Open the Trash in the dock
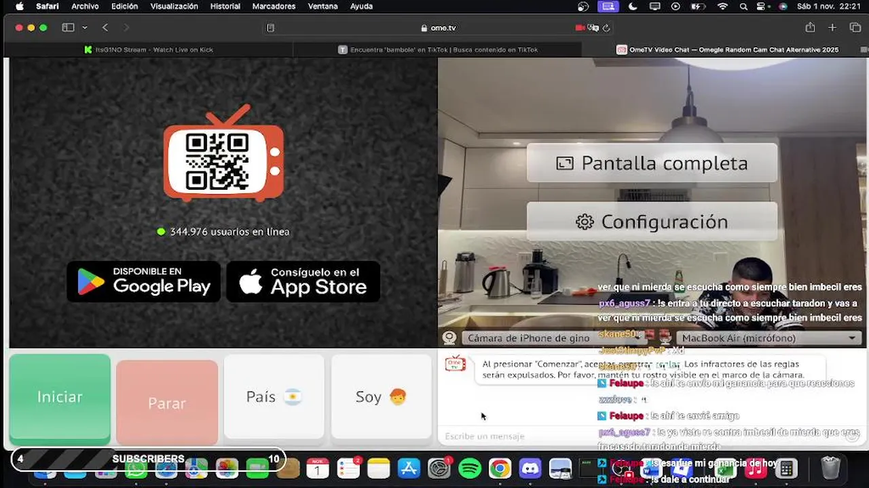Viewport: 869px width, 488px height. click(831, 468)
